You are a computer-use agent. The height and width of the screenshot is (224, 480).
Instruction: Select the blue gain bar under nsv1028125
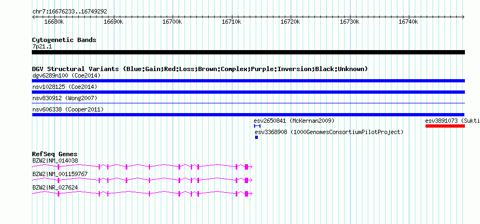pyautogui.click(x=248, y=92)
